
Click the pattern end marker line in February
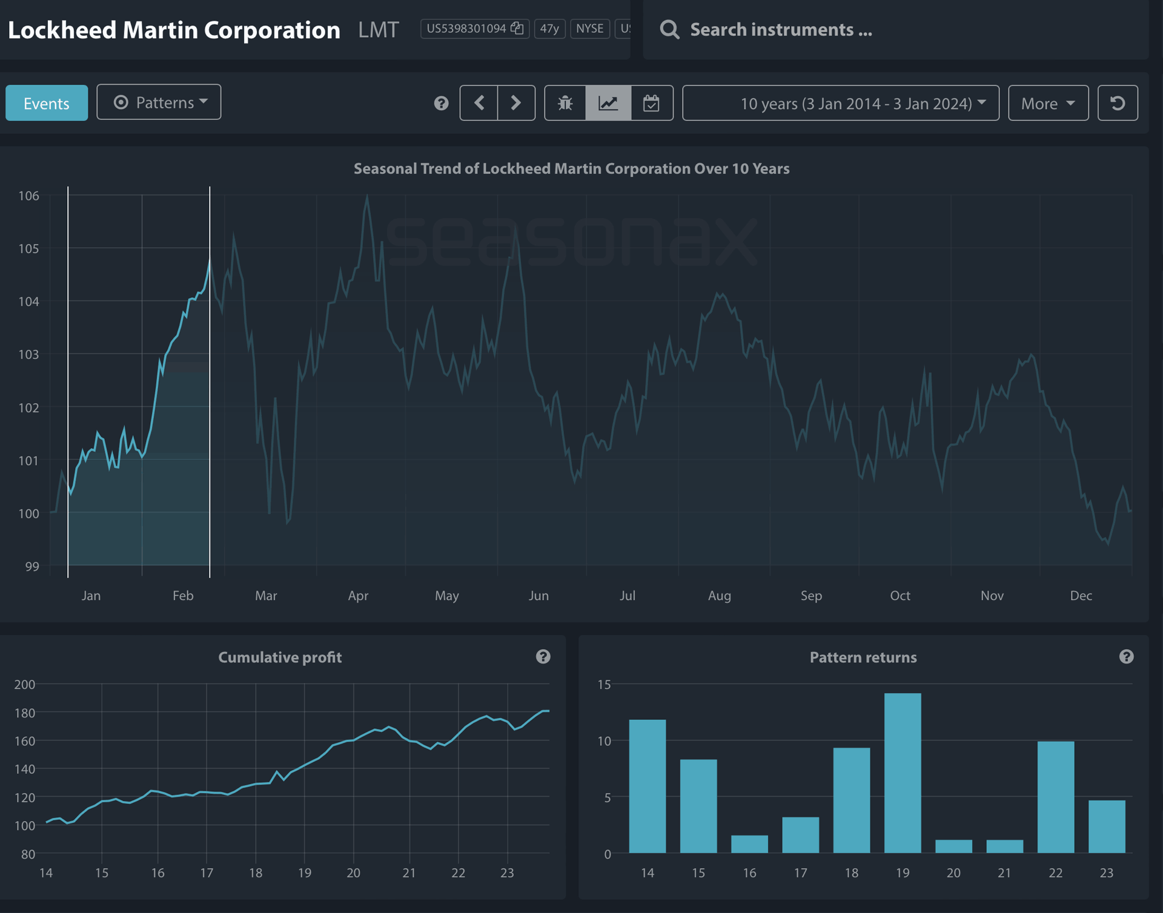point(210,381)
